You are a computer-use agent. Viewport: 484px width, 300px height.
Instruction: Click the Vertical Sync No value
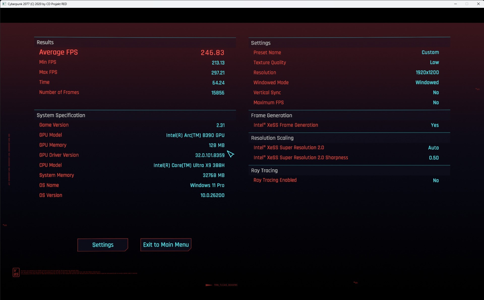(x=436, y=93)
